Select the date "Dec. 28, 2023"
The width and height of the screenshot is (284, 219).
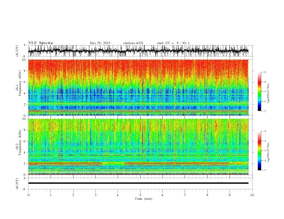point(100,43)
